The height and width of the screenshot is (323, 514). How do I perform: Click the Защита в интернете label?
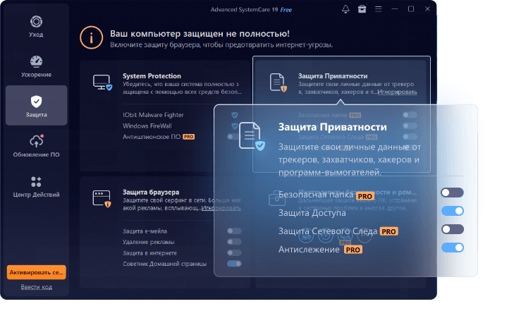(149, 253)
